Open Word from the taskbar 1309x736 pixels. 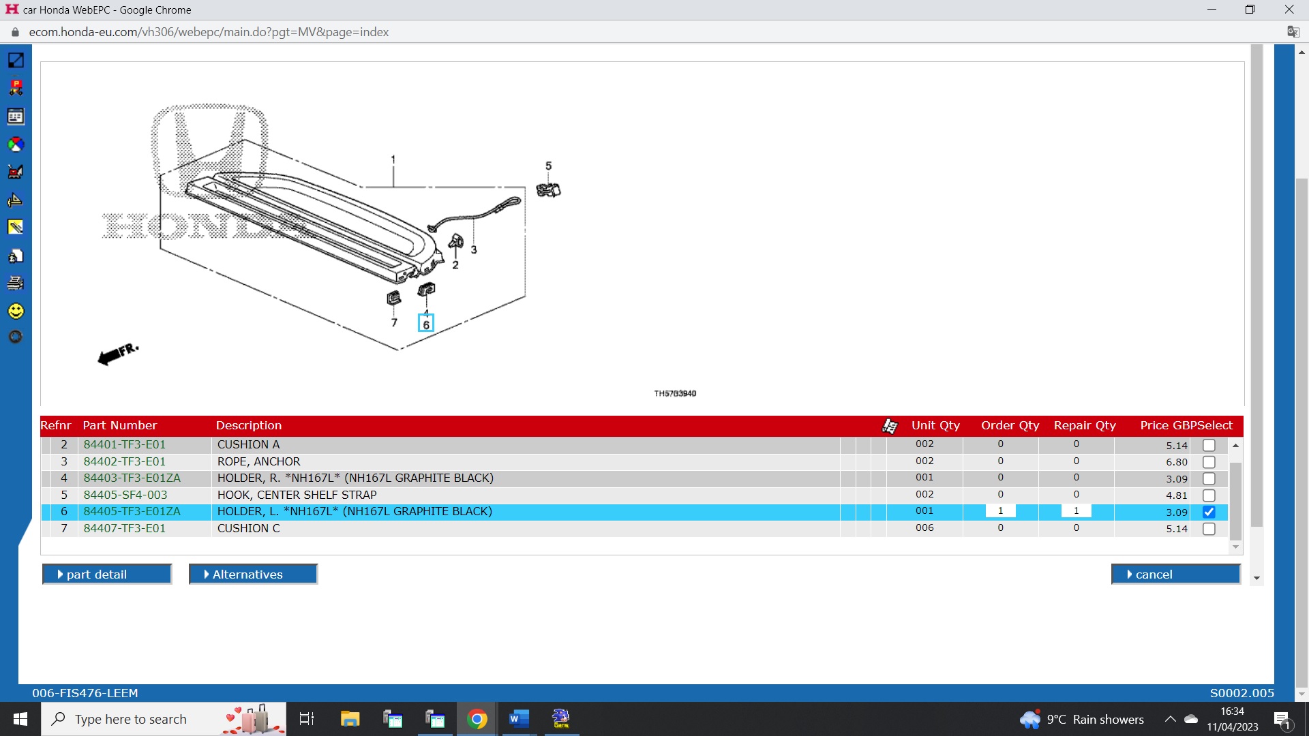click(518, 719)
